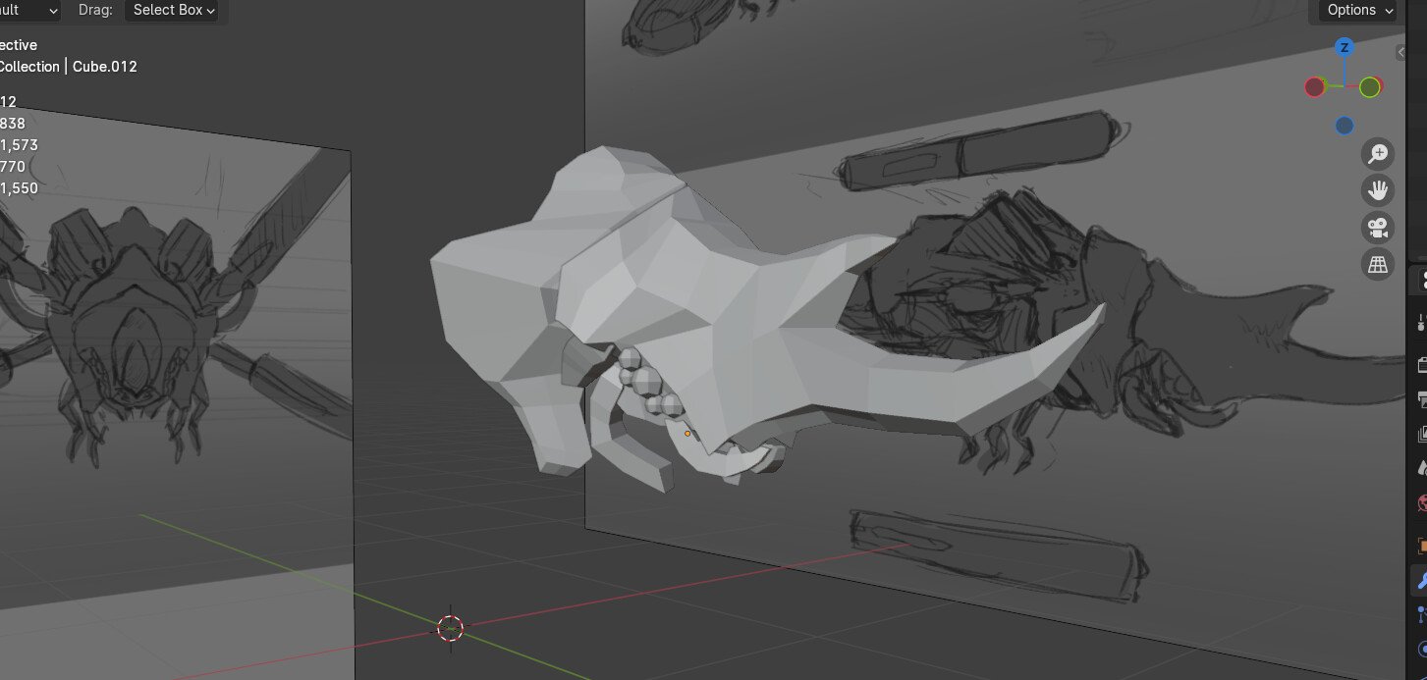The width and height of the screenshot is (1427, 680).
Task: Click Collection in the header breadcrumb
Action: [29, 67]
